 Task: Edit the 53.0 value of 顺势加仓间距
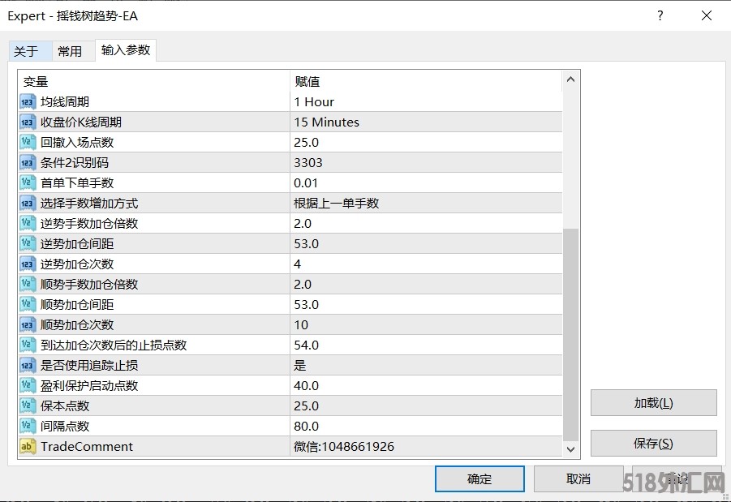coord(426,304)
